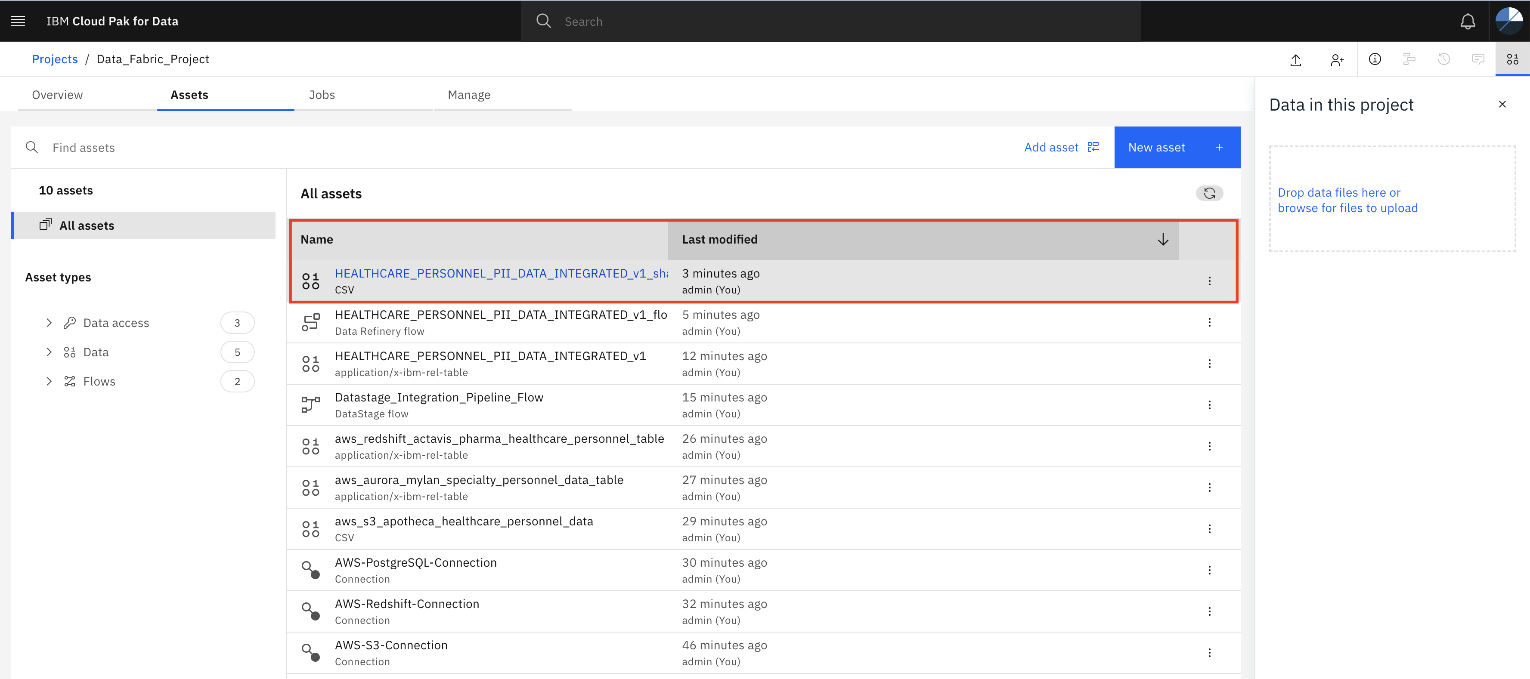The width and height of the screenshot is (1530, 679).
Task: Select aws_s3_apotheca_healthcare_personnel_data name
Action: [x=464, y=522]
